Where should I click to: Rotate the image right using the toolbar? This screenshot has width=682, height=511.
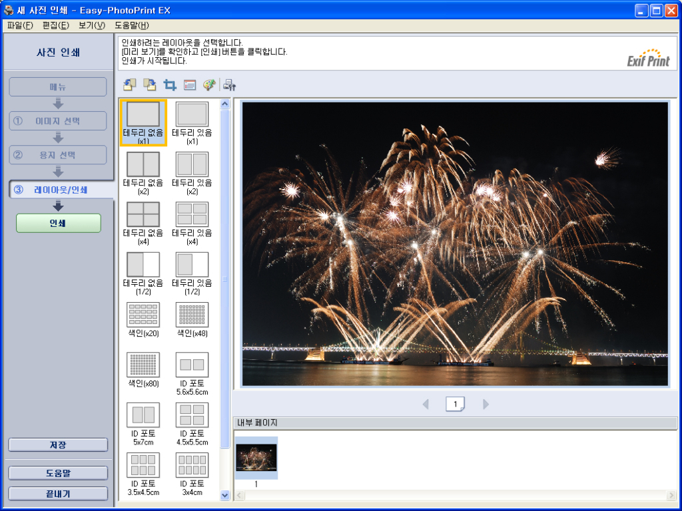pyautogui.click(x=150, y=85)
